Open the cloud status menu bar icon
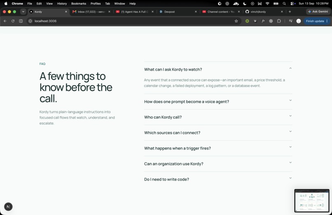This screenshot has width=332, height=215. pyautogui.click(x=236, y=4)
